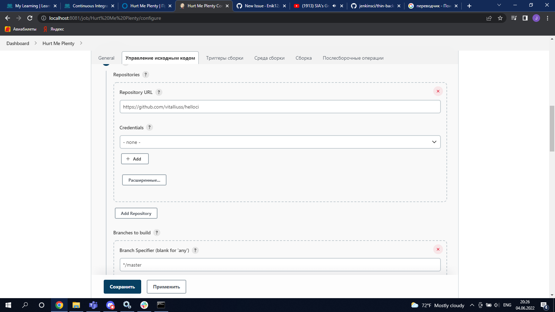Open Chrome profile avatar J
Image resolution: width=555 pixels, height=312 pixels.
tap(536, 18)
